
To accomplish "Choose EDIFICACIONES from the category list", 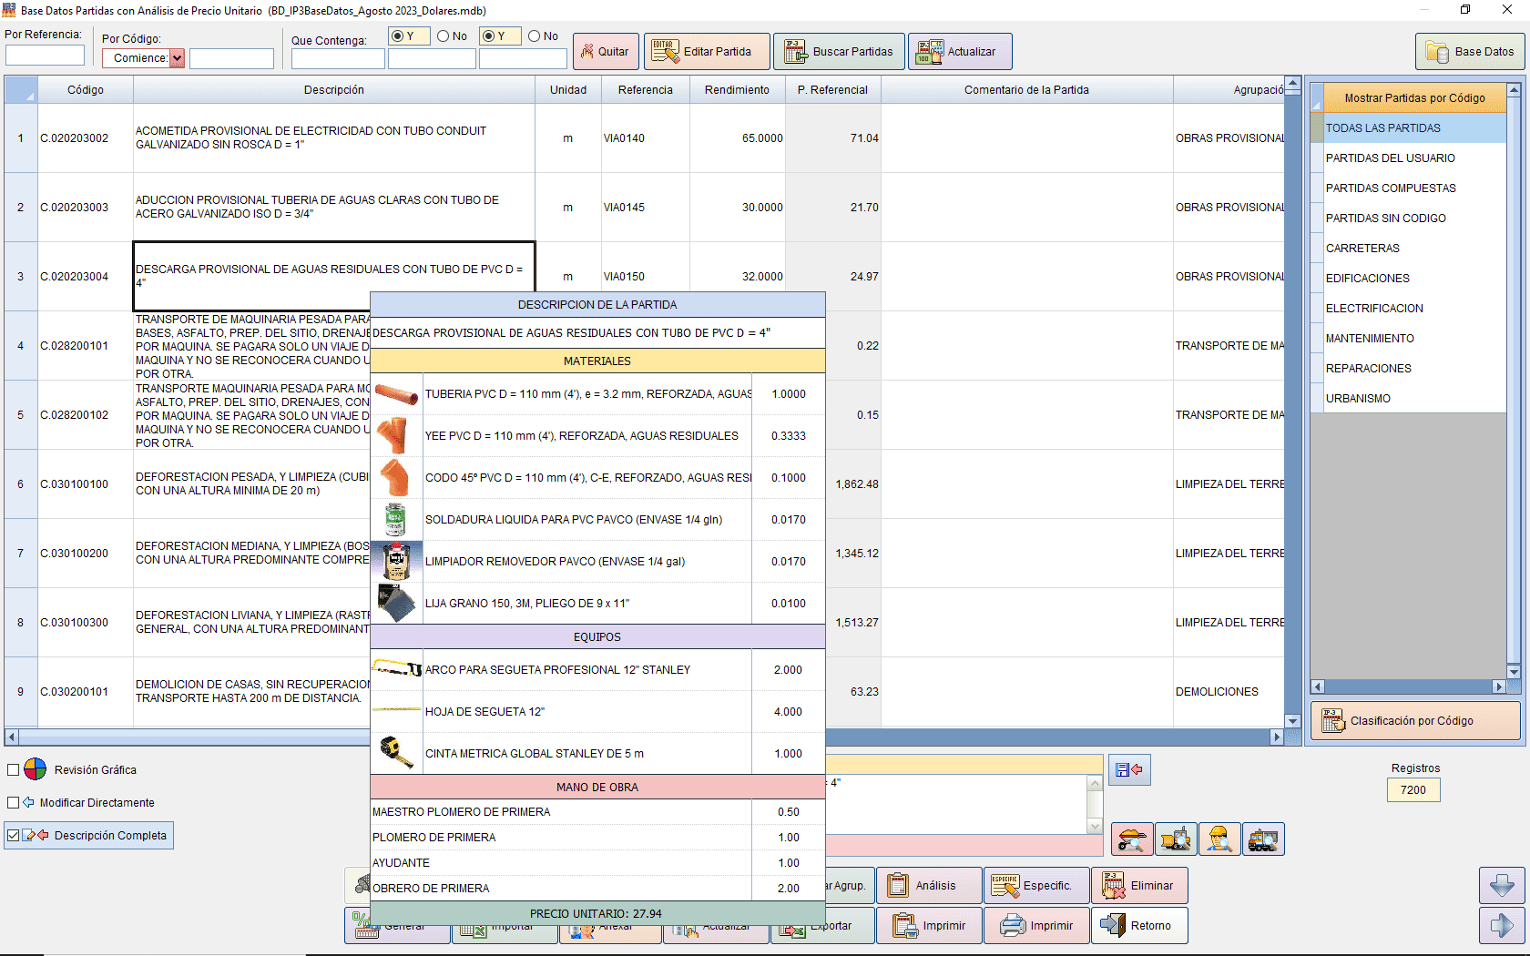I will click(x=1368, y=278).
